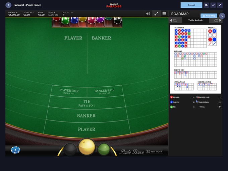
Task: Click the Jackpot Paradise logo
Action: [114, 5]
